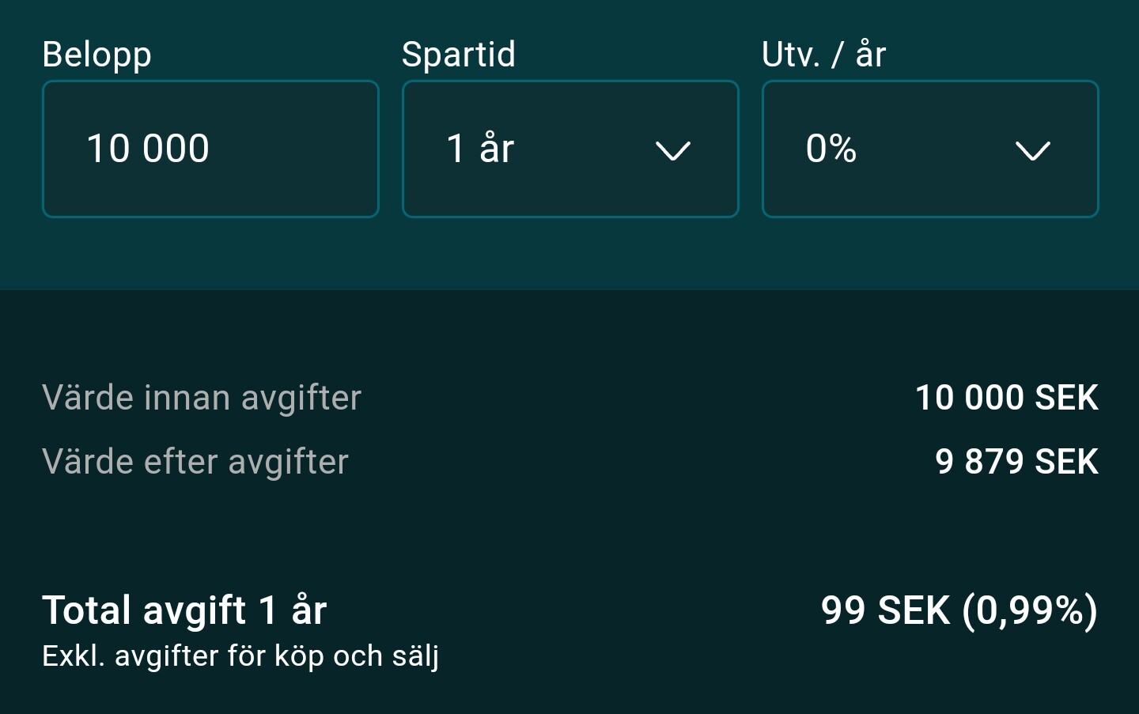Click the (0,99%) fee percentage
The height and width of the screenshot is (714, 1139).
tap(1029, 610)
